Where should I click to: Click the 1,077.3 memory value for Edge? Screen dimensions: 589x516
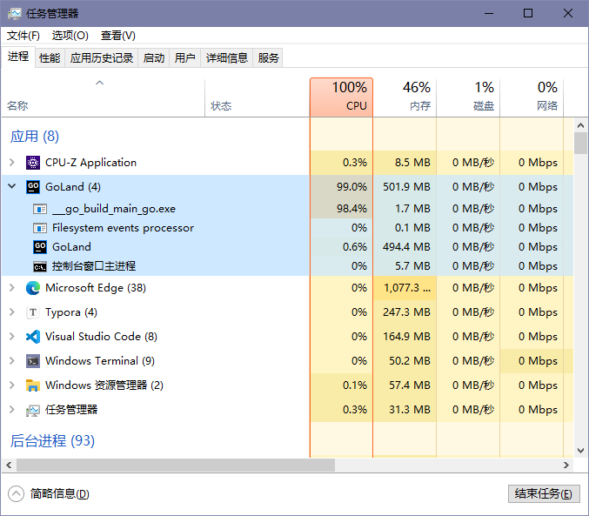(x=407, y=288)
